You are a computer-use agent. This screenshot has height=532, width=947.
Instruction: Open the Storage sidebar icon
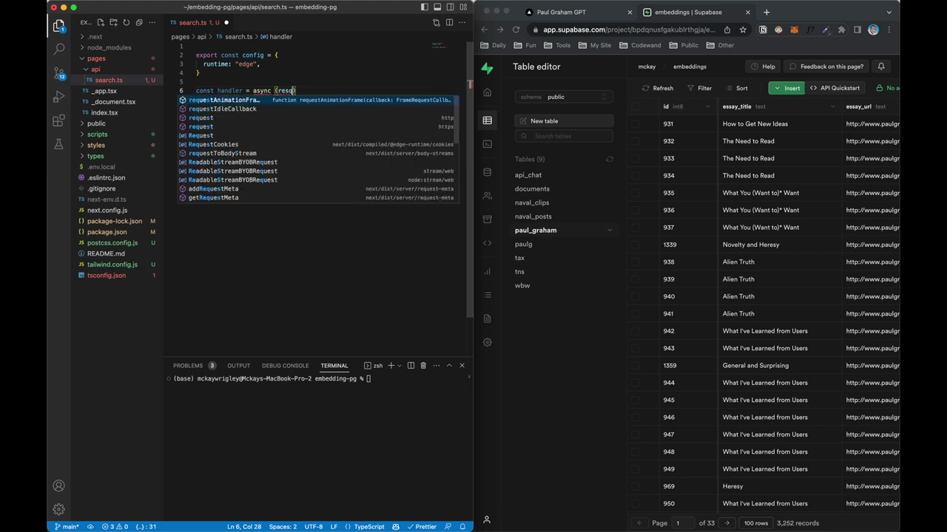(x=487, y=219)
